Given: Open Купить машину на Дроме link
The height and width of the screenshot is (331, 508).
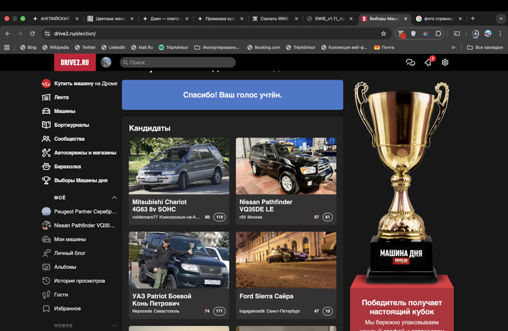Looking at the screenshot, I should click(86, 84).
